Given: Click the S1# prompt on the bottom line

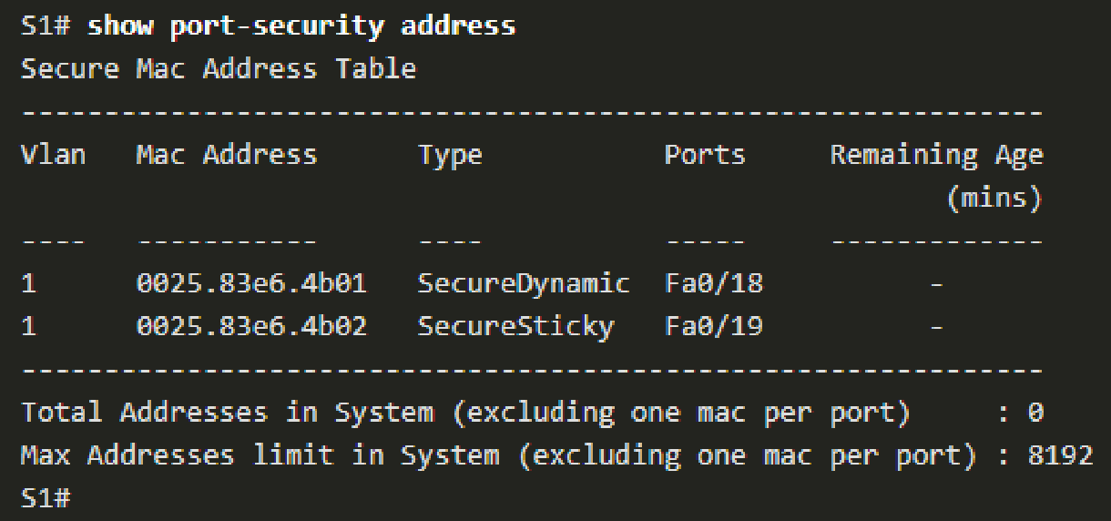Looking at the screenshot, I should point(46,497).
